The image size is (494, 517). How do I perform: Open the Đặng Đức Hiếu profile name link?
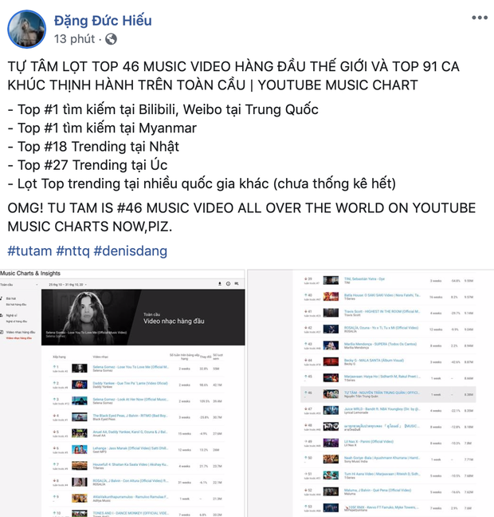[103, 21]
